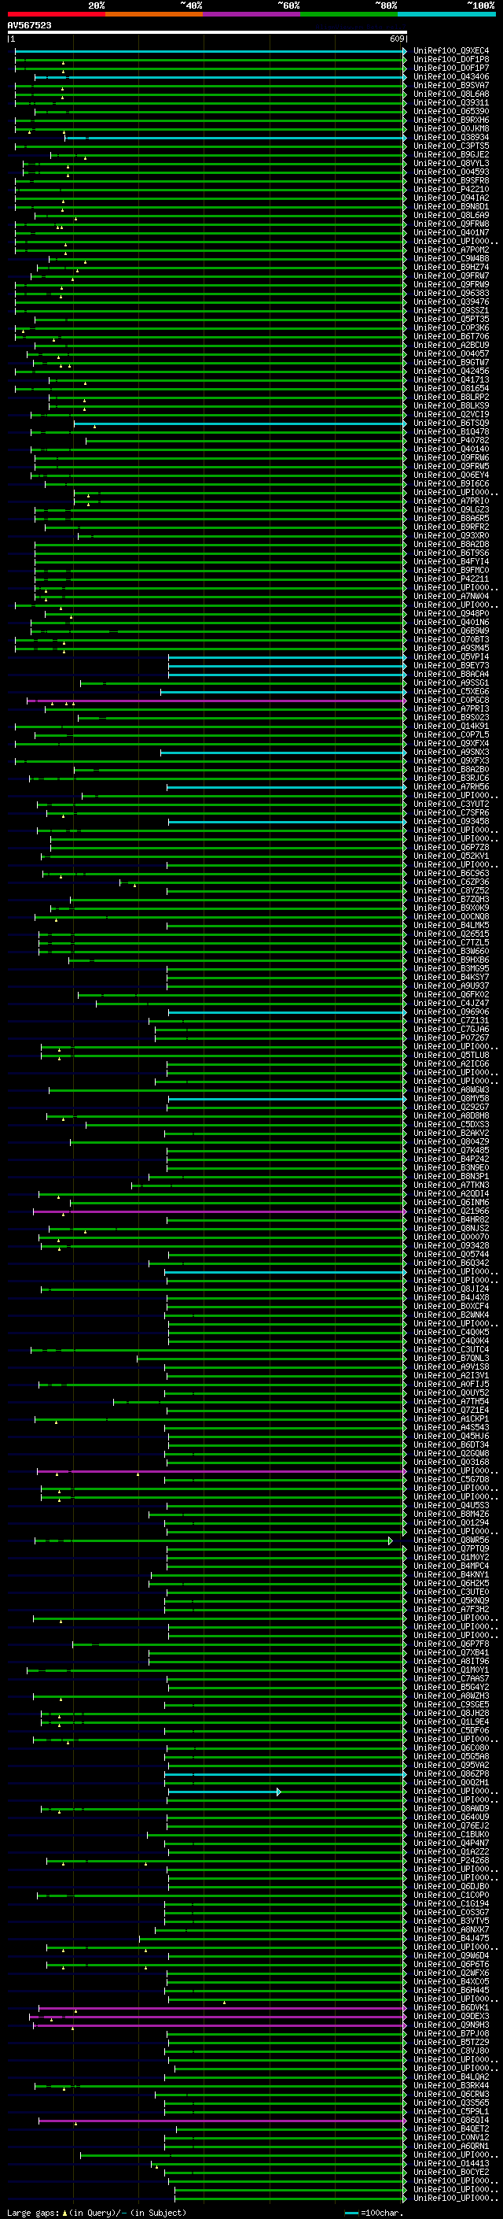Click the UniRef100_Q14K91 label

(x=451, y=727)
